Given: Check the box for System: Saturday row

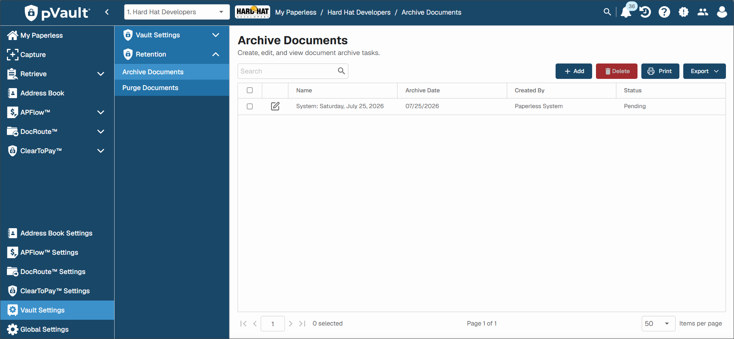Looking at the screenshot, I should point(250,106).
